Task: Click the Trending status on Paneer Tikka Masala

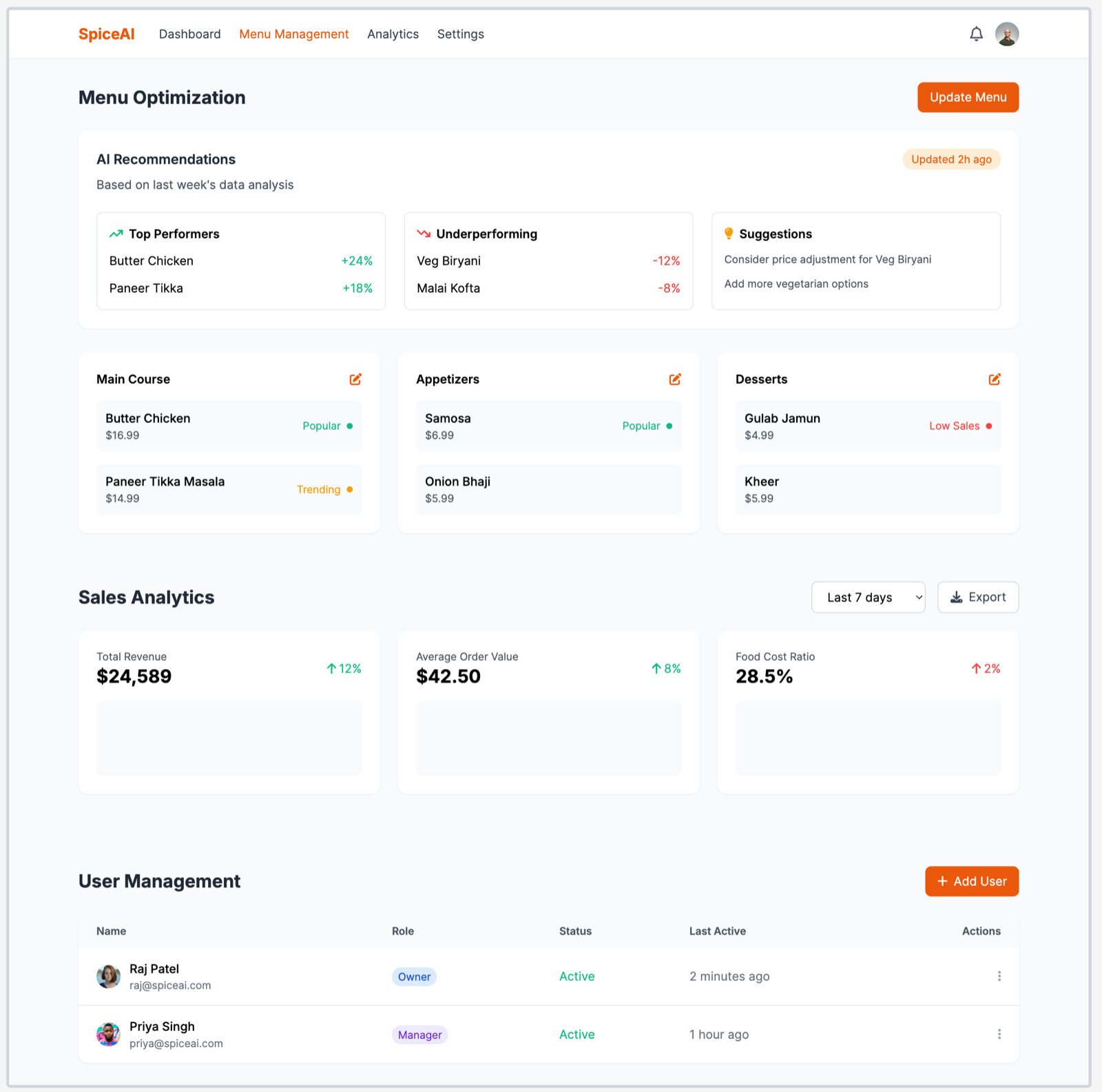Action: [324, 489]
